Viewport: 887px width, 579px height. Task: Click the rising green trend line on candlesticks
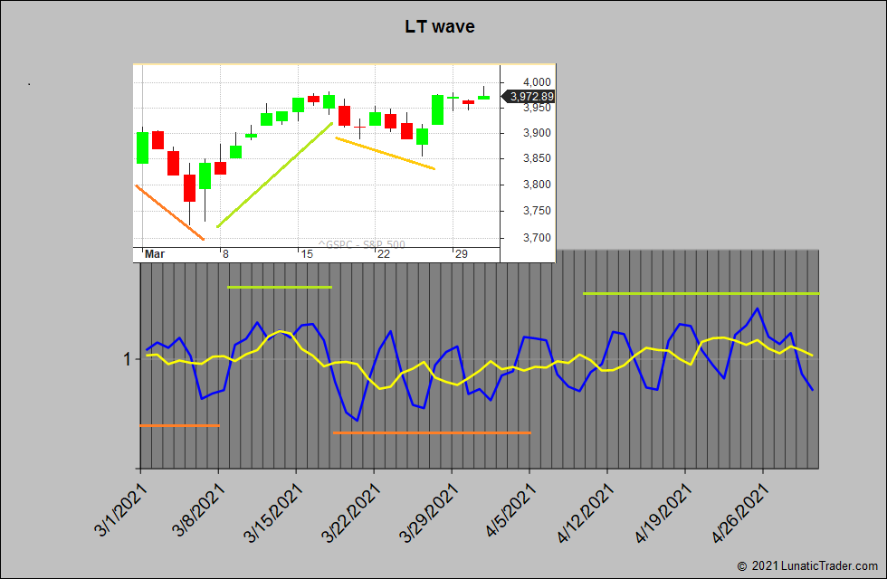pos(275,175)
